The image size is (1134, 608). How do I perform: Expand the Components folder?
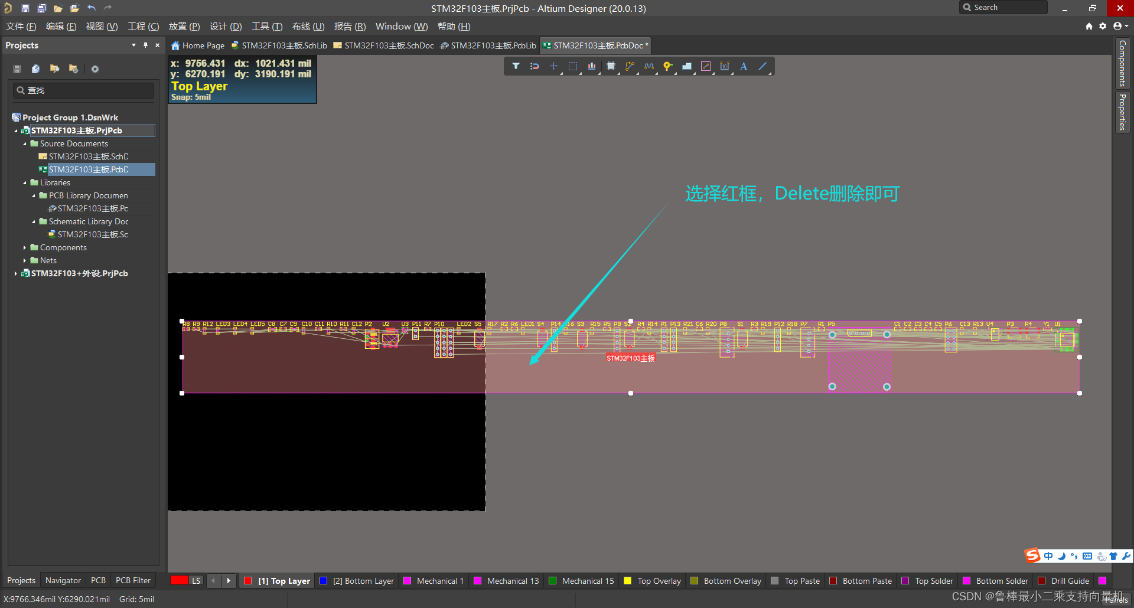(x=24, y=247)
